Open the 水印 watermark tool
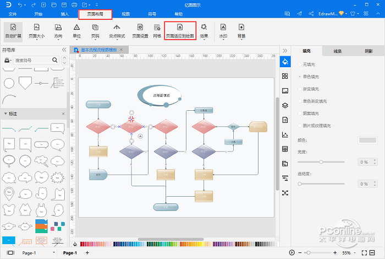This screenshot has width=385, height=259. (x=223, y=31)
